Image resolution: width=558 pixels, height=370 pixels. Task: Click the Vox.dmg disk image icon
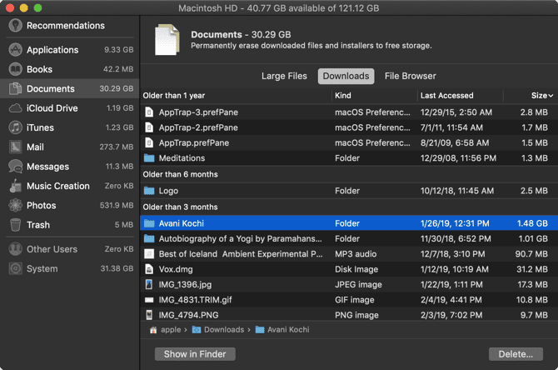(x=149, y=269)
